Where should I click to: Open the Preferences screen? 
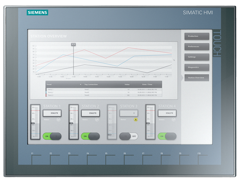197,46
